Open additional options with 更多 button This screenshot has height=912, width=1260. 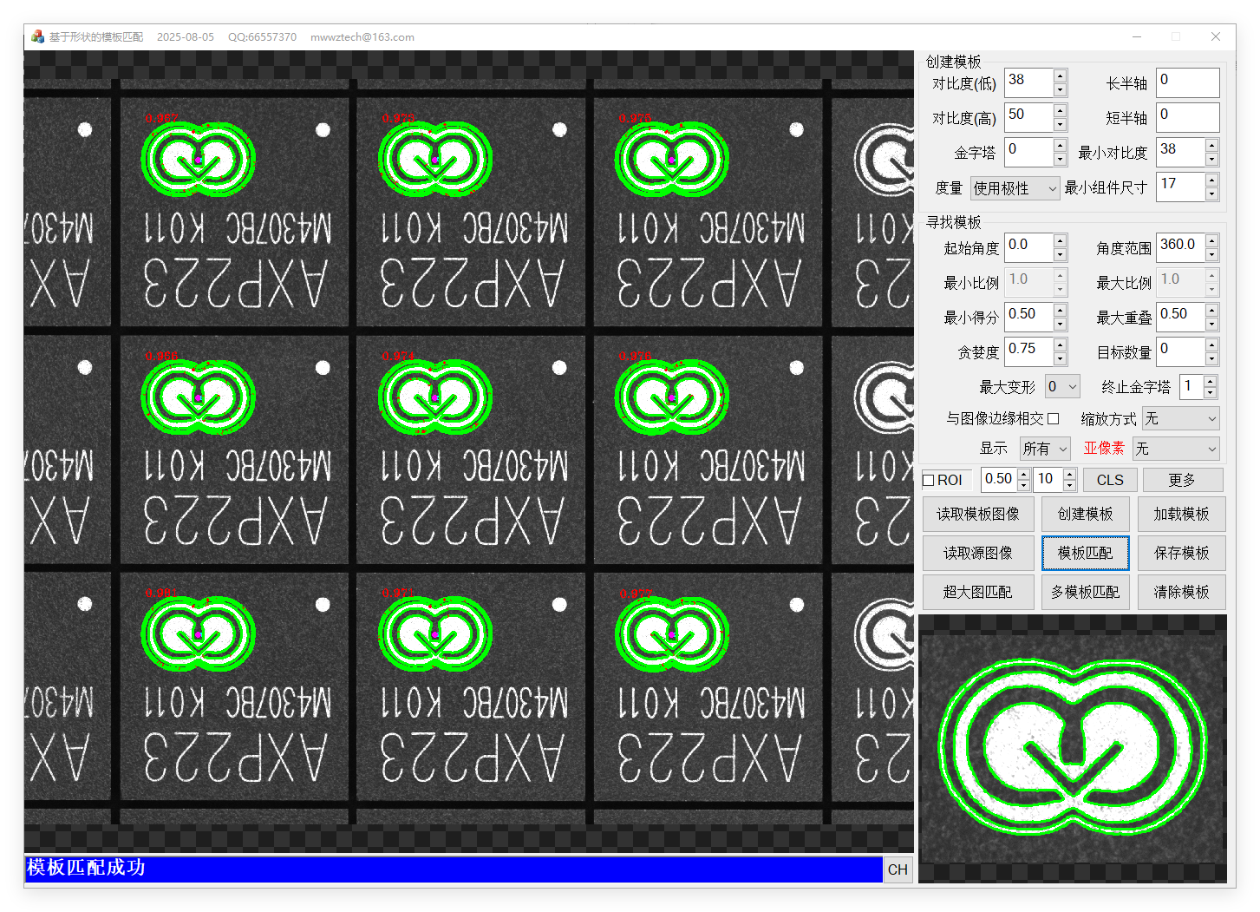pos(1182,480)
